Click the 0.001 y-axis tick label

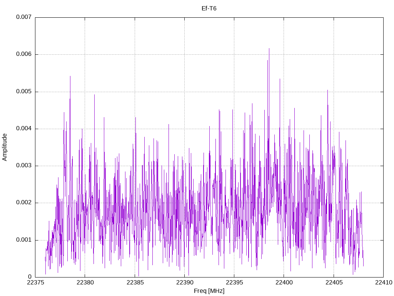pos(24,240)
